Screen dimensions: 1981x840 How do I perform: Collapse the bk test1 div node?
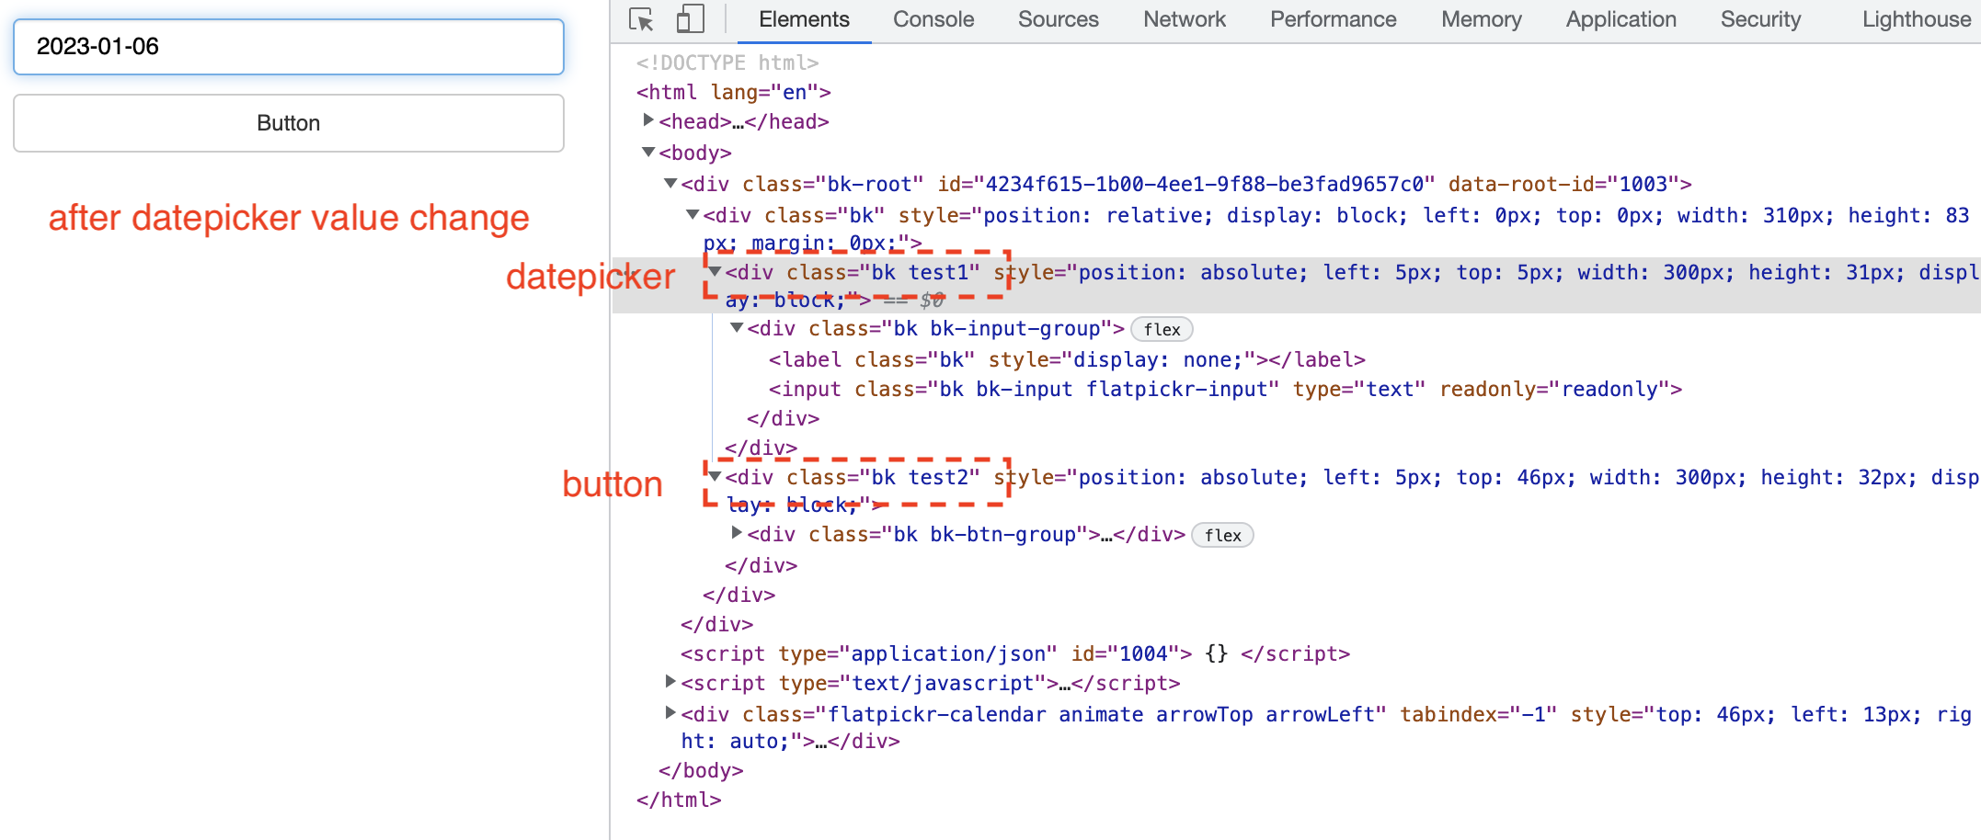point(715,271)
